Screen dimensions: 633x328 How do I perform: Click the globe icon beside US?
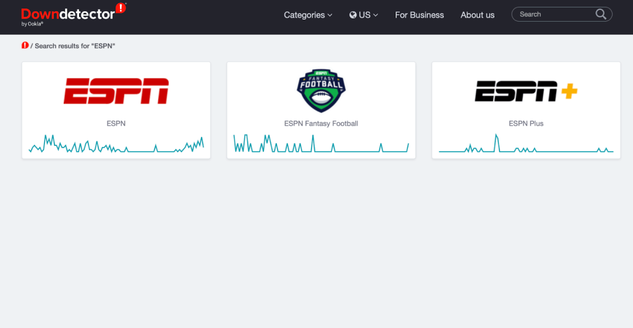[353, 15]
